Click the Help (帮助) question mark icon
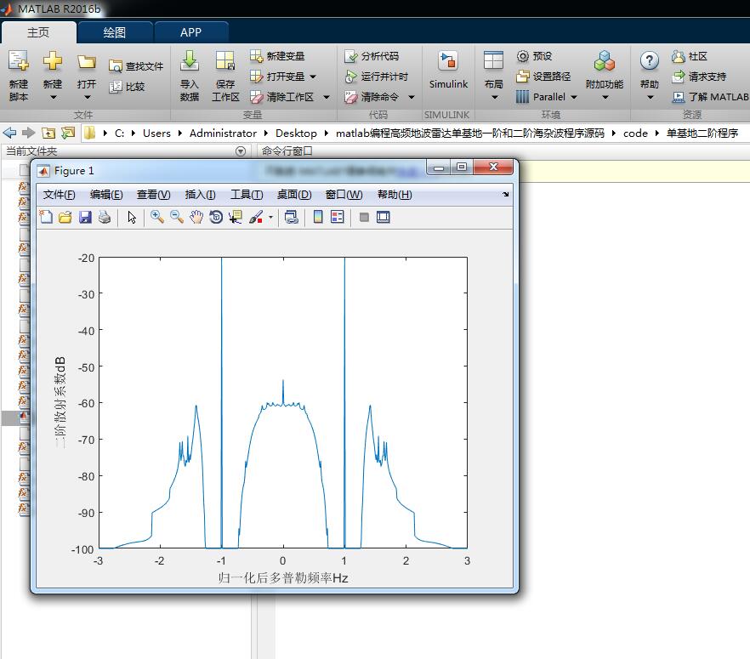The height and width of the screenshot is (659, 750). [649, 61]
